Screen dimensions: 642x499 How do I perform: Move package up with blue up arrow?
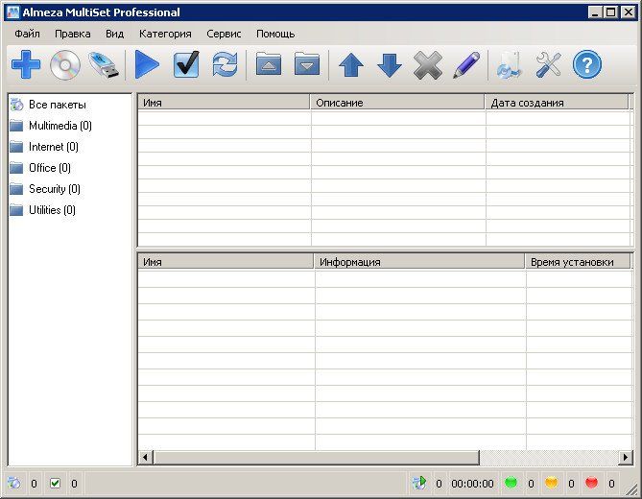tap(351, 65)
